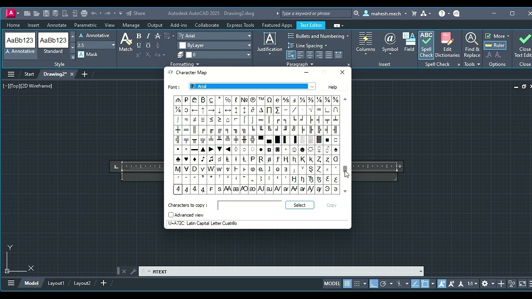Toggle the Spell Check button
The image size is (532, 299).
click(x=426, y=45)
